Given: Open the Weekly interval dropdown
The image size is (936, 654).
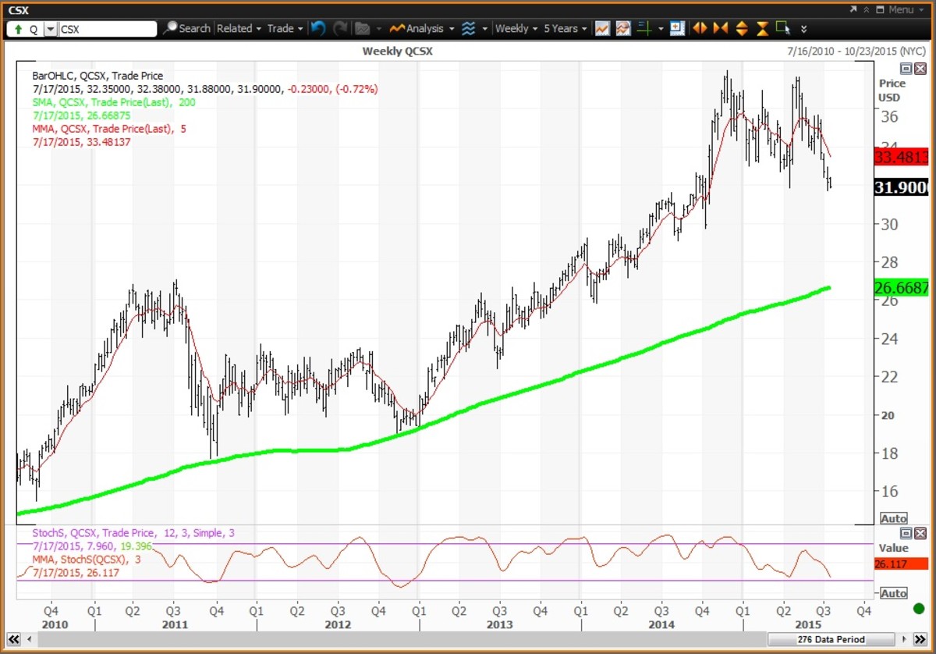Looking at the screenshot, I should [x=516, y=28].
